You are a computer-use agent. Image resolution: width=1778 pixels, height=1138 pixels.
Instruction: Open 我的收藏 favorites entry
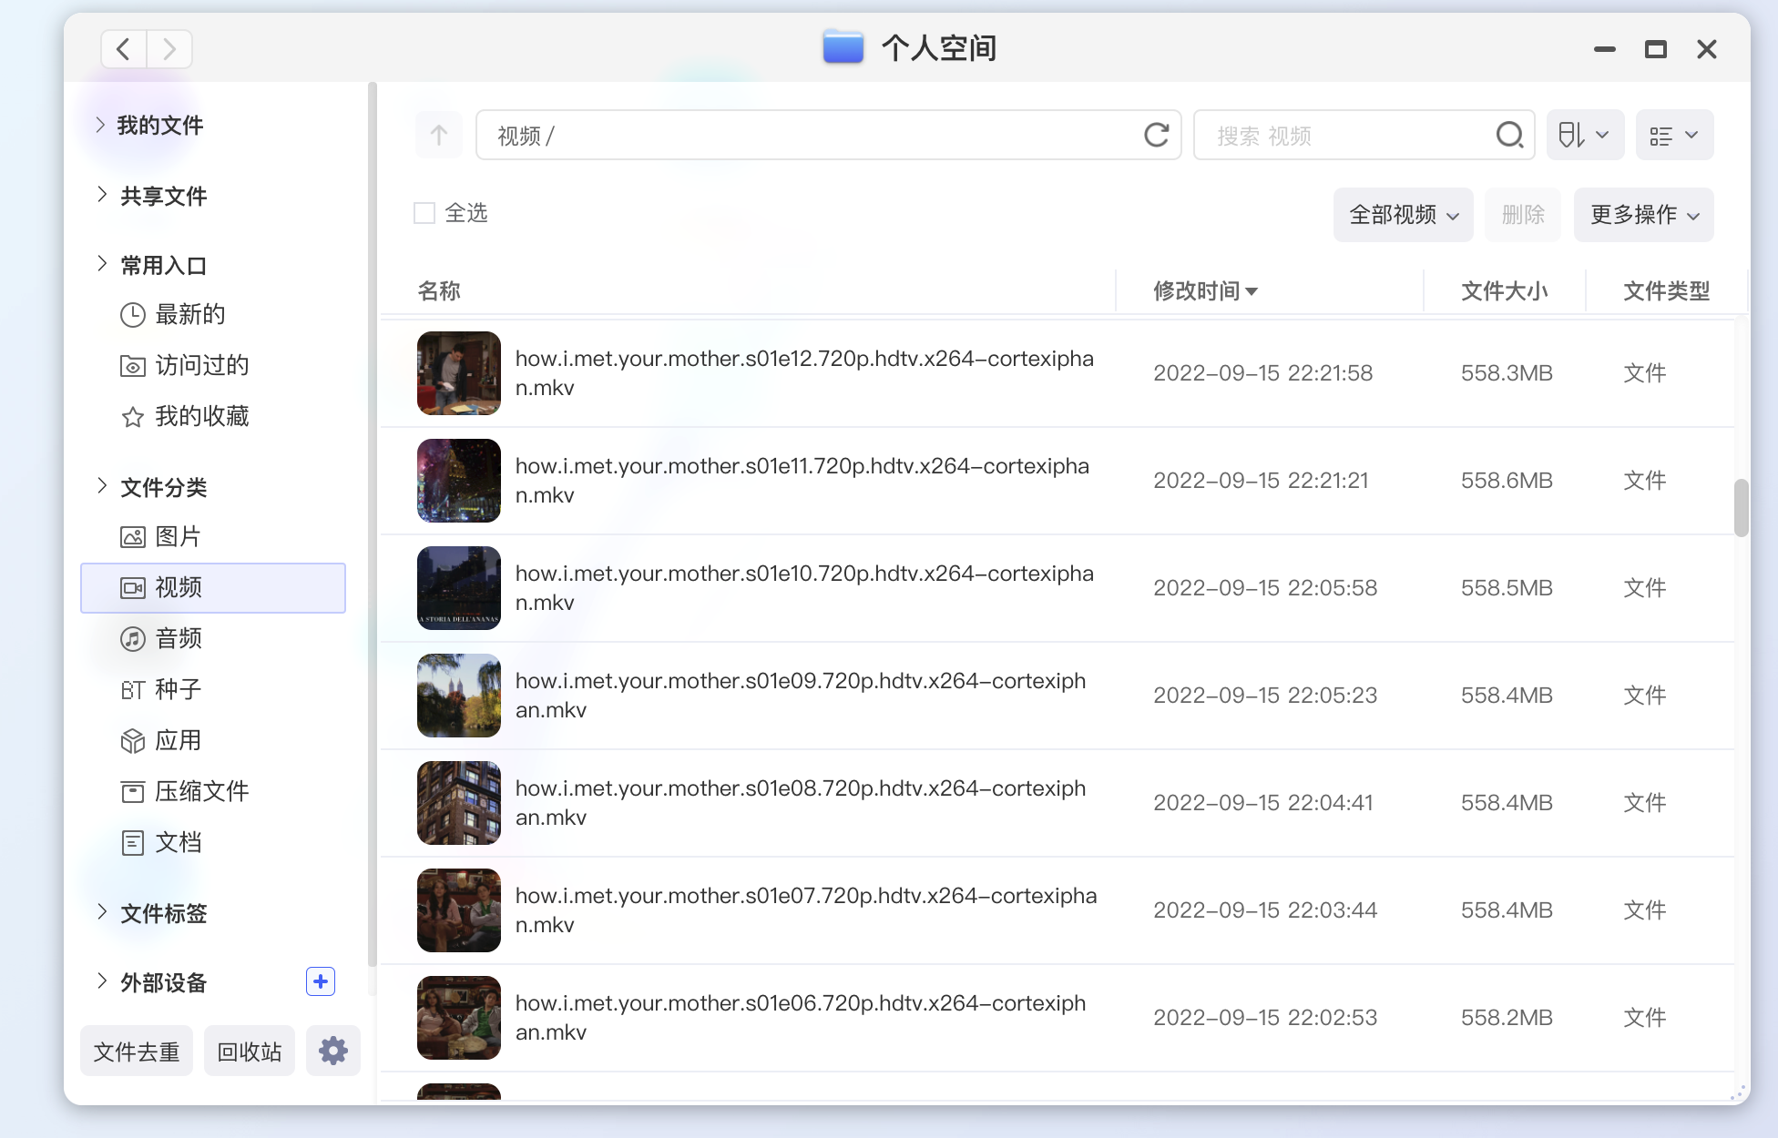(x=201, y=416)
